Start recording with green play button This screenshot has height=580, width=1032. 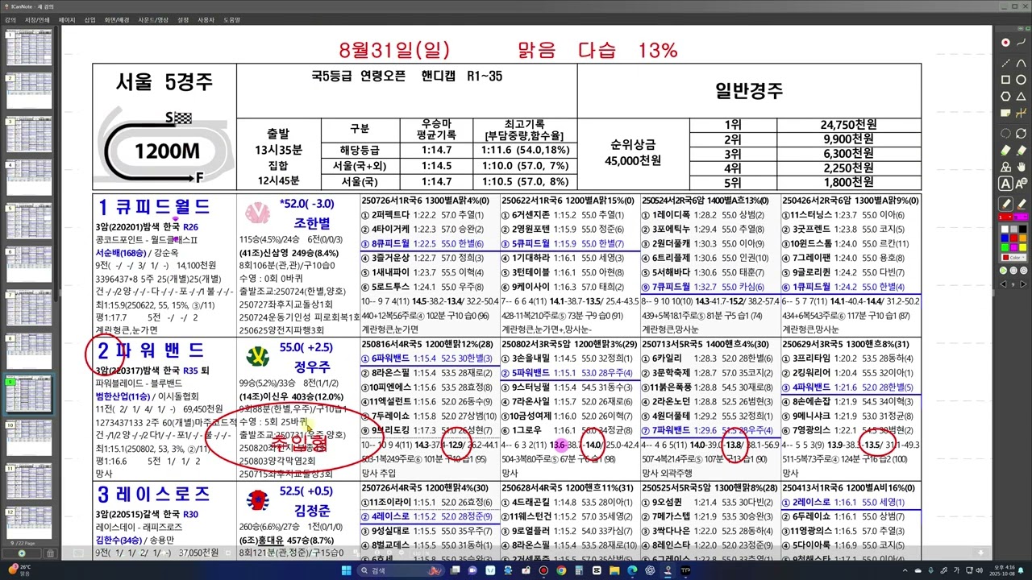(1004, 271)
